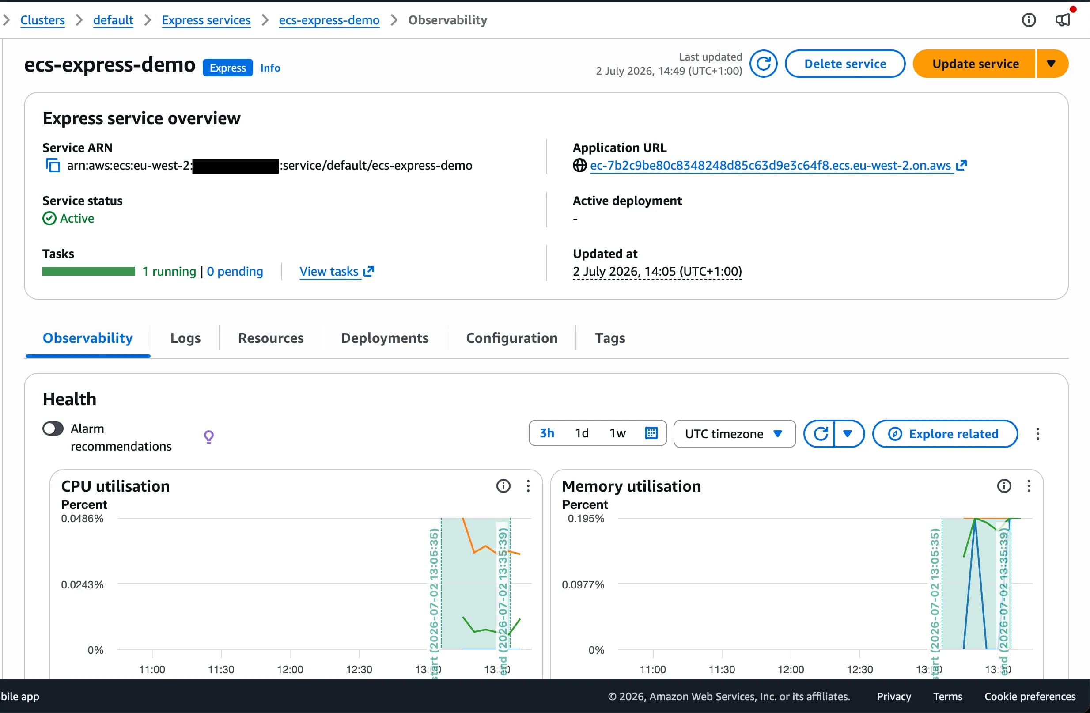Open the Health section three-dot menu
The image size is (1090, 713).
pos(1037,433)
